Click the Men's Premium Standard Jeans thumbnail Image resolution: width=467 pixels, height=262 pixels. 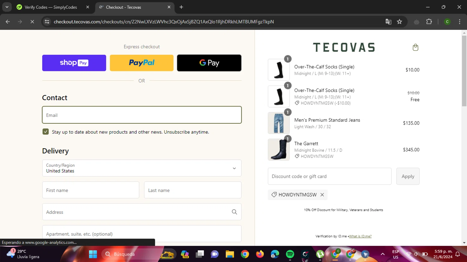tap(279, 123)
